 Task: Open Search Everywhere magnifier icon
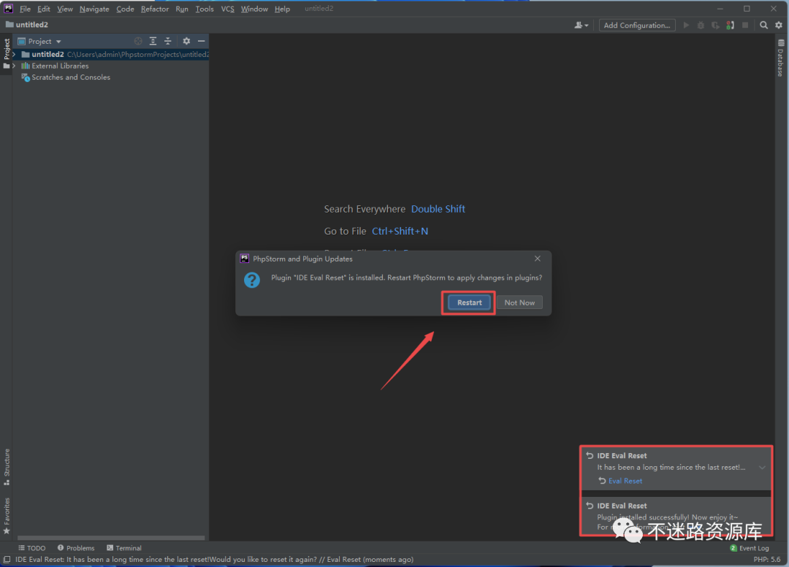pyautogui.click(x=764, y=25)
